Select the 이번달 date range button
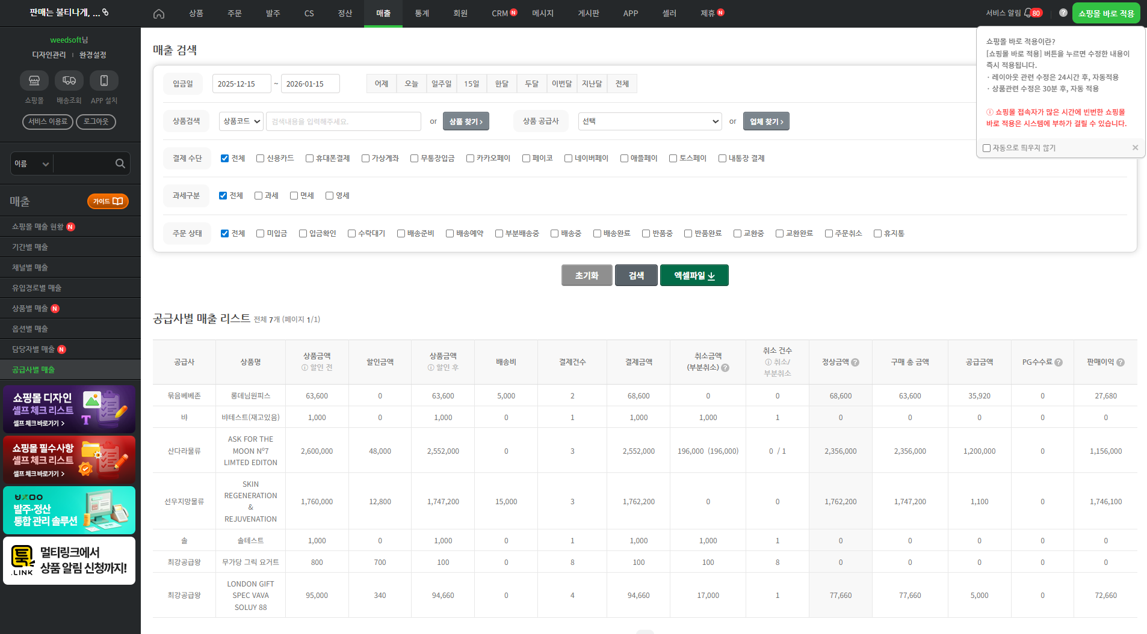 click(562, 84)
